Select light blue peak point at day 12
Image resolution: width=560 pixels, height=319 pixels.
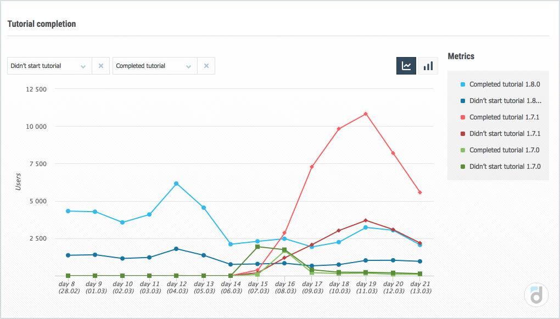(176, 184)
